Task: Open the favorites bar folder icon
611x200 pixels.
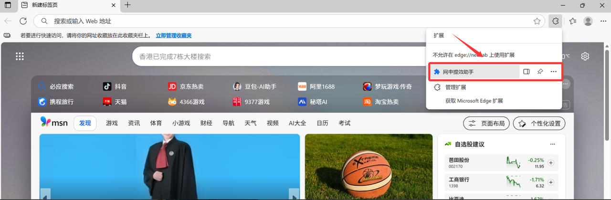Action: point(7,36)
